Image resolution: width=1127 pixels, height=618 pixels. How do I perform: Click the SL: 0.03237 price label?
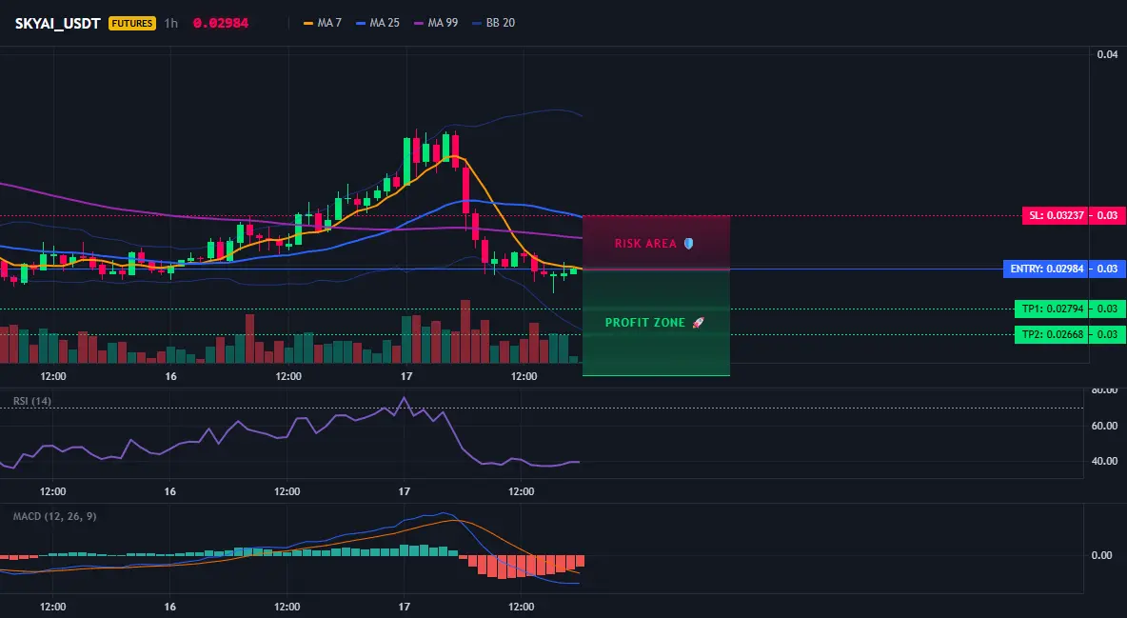click(1055, 215)
